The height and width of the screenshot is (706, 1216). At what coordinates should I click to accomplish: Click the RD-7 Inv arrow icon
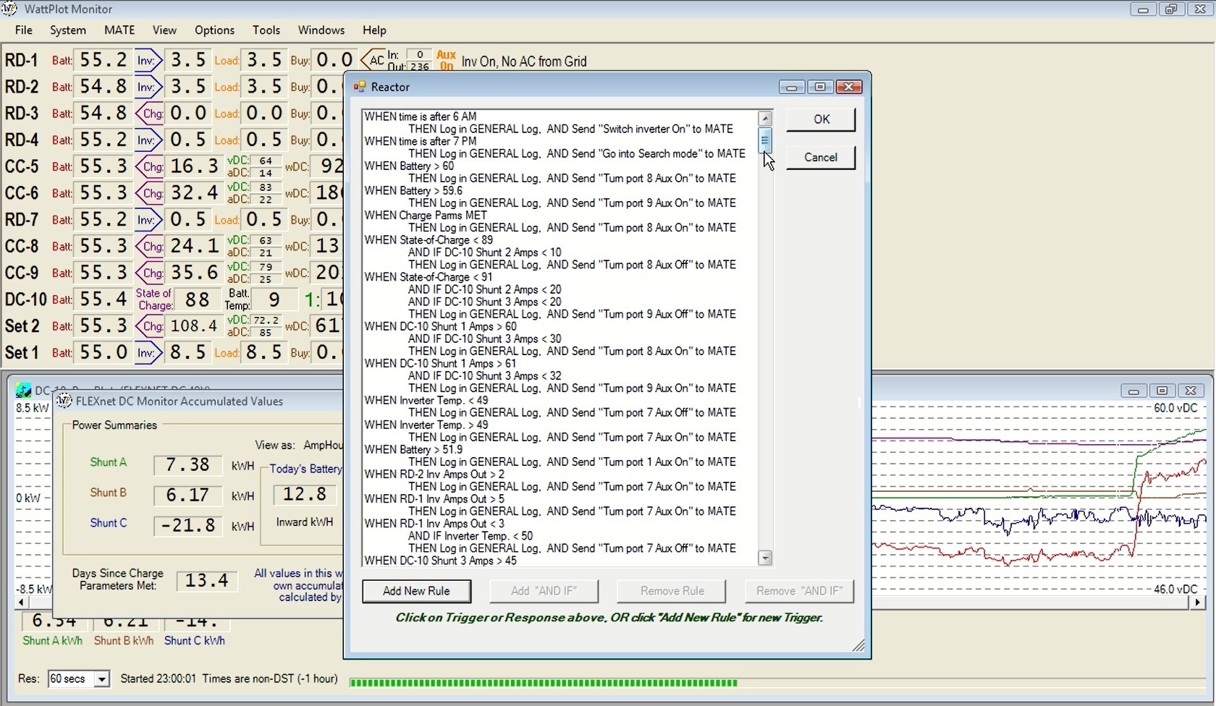(x=148, y=219)
